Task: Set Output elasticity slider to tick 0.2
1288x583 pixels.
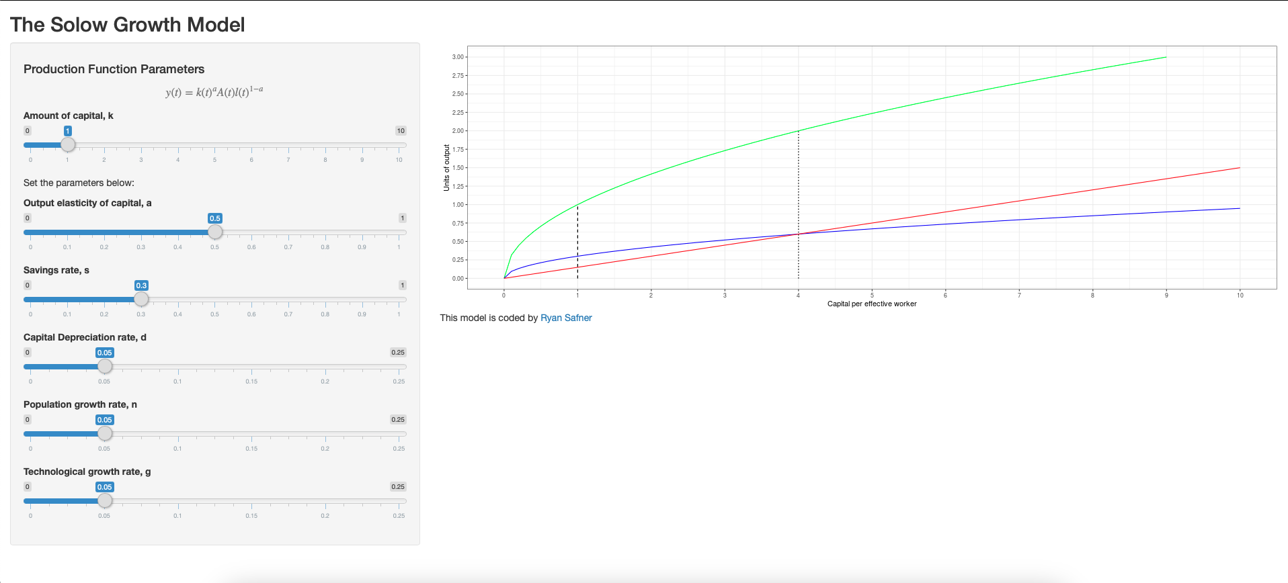Action: [x=104, y=232]
